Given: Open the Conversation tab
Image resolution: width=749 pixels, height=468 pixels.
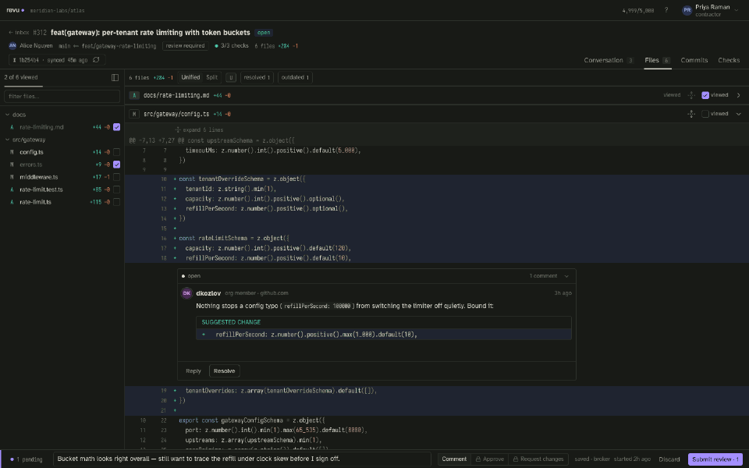Looking at the screenshot, I should (609, 60).
